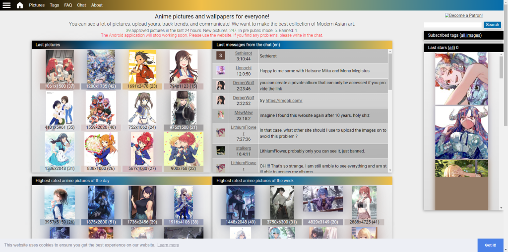Open the Chat menu item
The height and width of the screenshot is (252, 508).
coord(82,5)
